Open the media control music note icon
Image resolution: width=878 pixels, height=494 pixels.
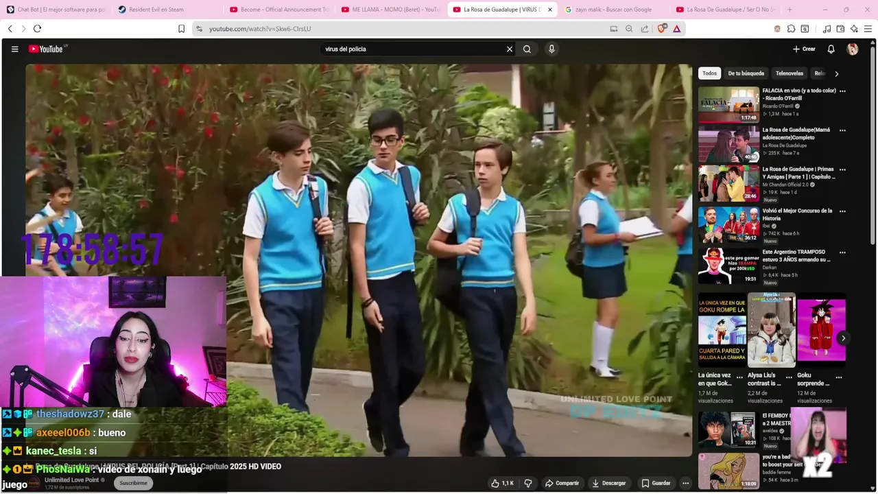pos(827,29)
